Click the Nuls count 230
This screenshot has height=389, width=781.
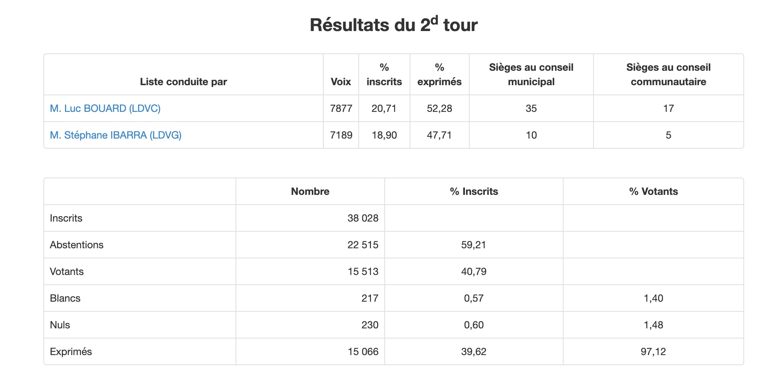point(370,325)
